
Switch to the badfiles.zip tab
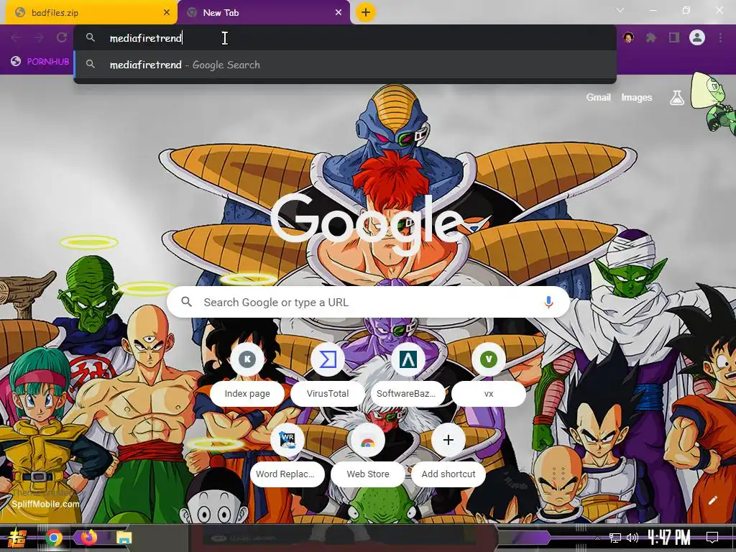[x=91, y=13]
